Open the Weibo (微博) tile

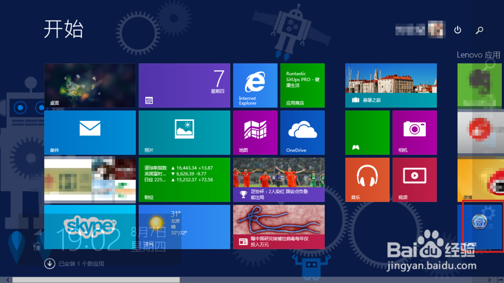pyautogui.click(x=480, y=180)
